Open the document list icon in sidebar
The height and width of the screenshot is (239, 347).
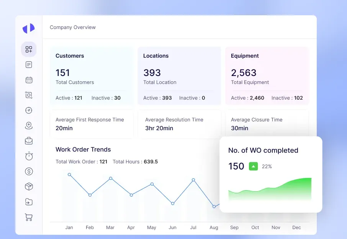[x=29, y=65]
